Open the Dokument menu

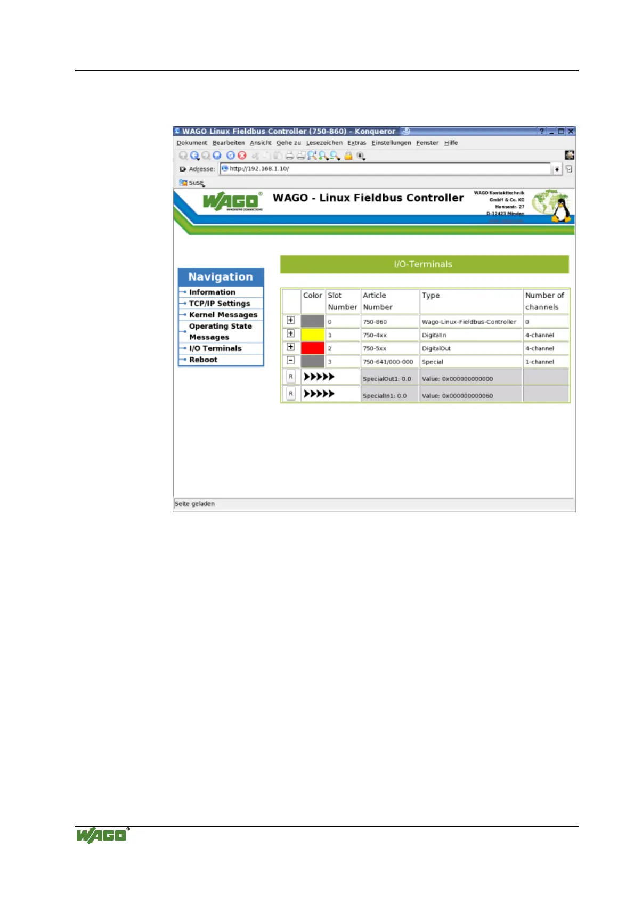coord(192,143)
